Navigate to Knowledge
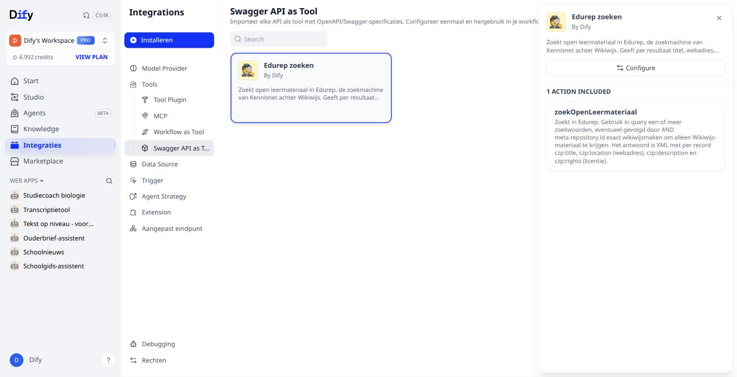This screenshot has width=737, height=377. pos(60,129)
